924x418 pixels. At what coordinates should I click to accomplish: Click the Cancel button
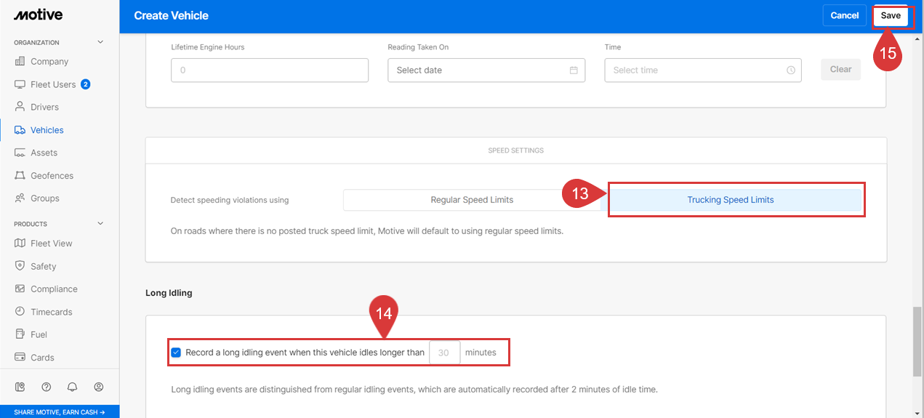tap(844, 15)
